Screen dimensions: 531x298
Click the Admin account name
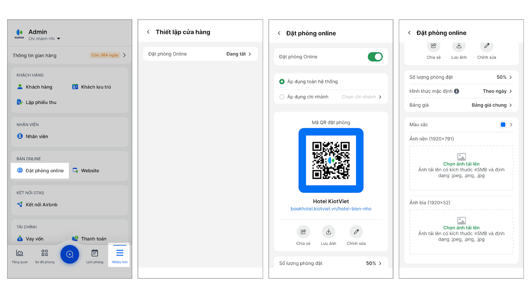[x=38, y=32]
